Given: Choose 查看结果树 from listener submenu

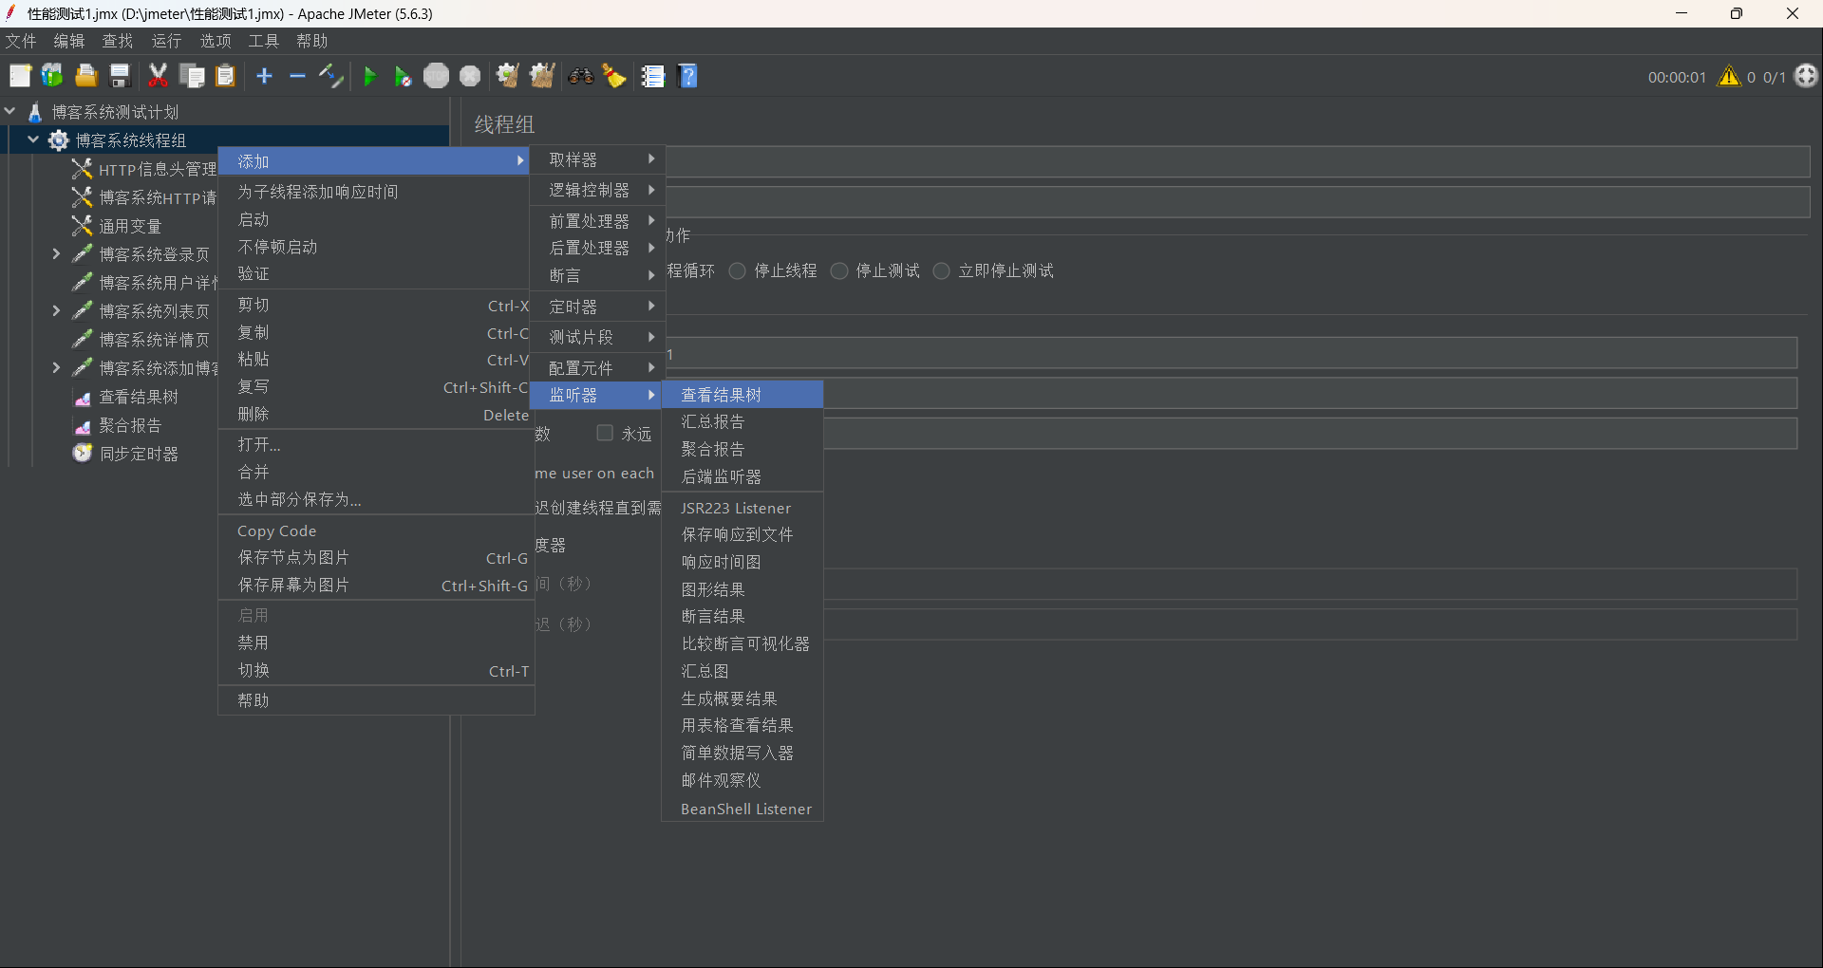Looking at the screenshot, I should click(742, 395).
